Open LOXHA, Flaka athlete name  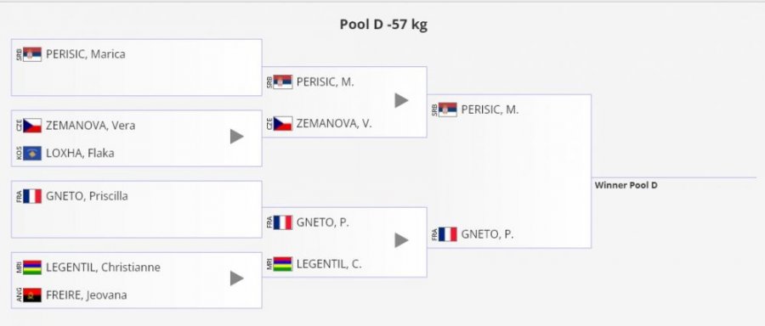click(80, 154)
